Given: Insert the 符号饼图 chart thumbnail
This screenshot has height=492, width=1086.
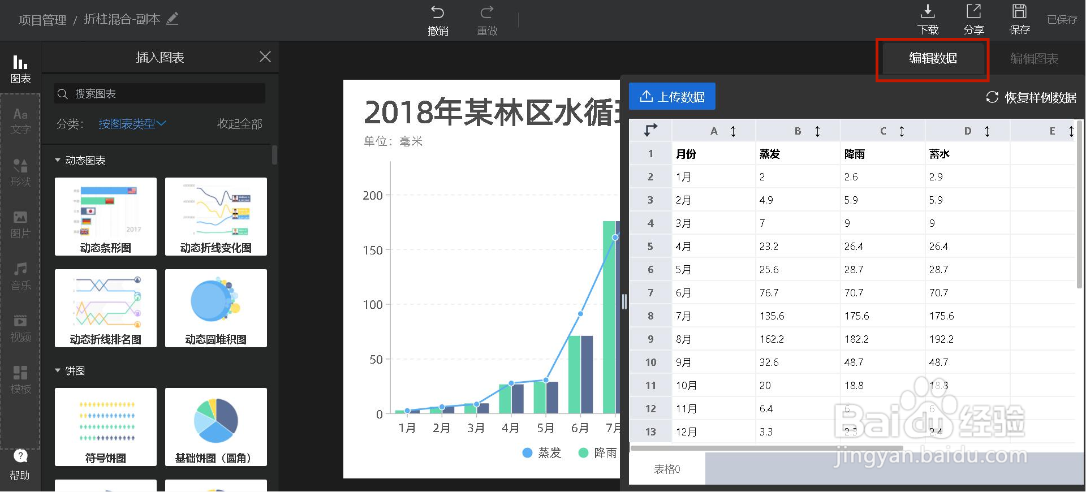Looking at the screenshot, I should (106, 427).
